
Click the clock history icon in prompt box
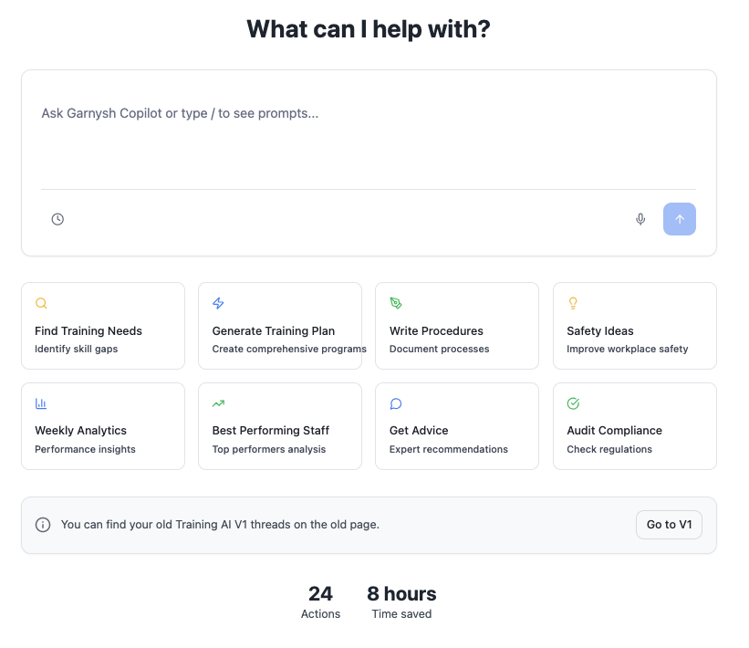pos(57,219)
